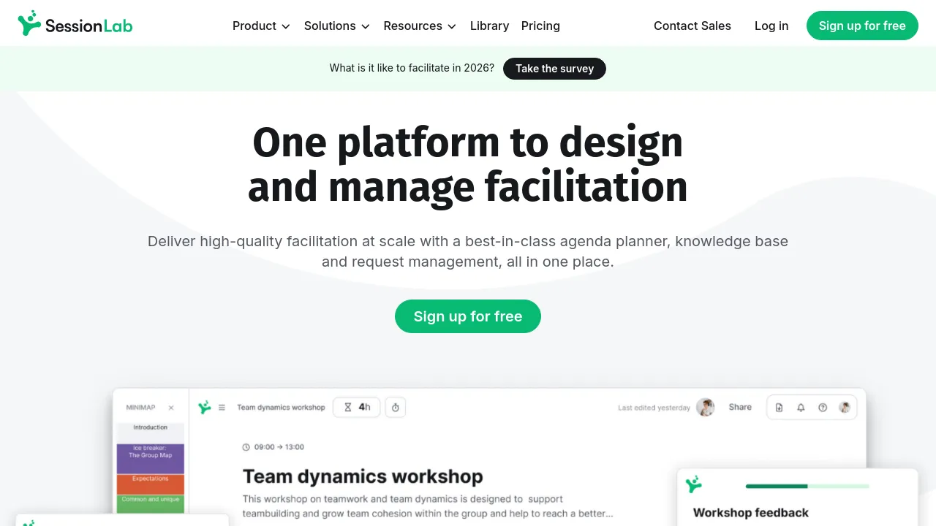The image size is (936, 526).
Task: Click the Workshop feedback progress bar
Action: click(807, 486)
